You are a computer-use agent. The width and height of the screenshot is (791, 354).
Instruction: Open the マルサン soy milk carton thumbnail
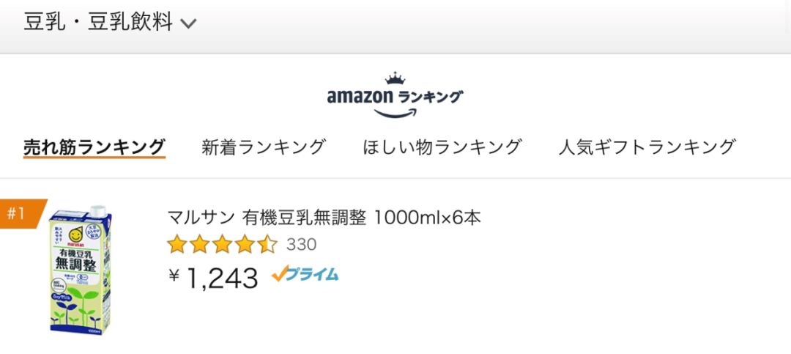(x=78, y=272)
